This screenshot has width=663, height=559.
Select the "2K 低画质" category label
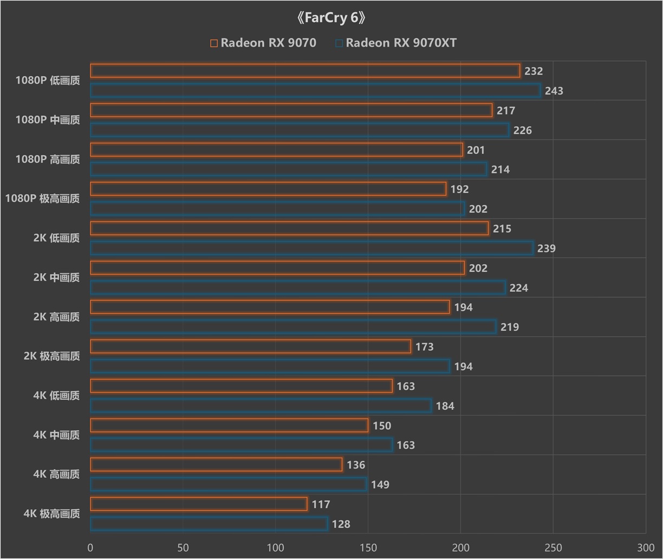56,238
